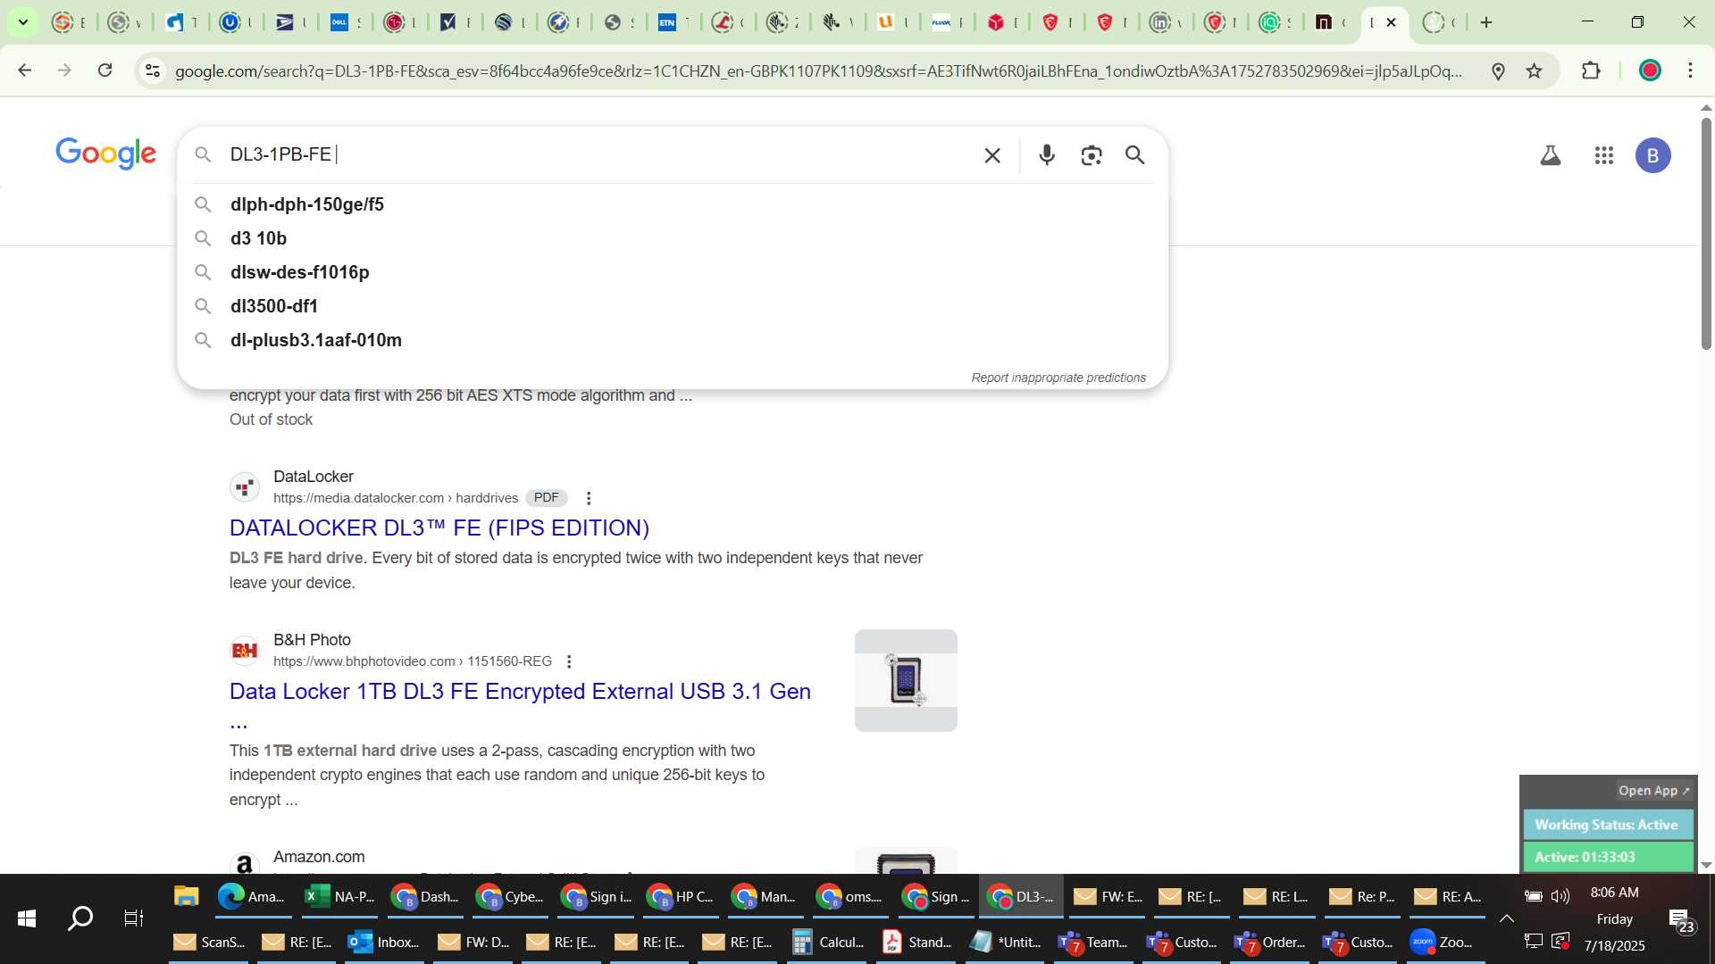Close the active browser tab
Image resolution: width=1715 pixels, height=964 pixels.
(x=1391, y=22)
